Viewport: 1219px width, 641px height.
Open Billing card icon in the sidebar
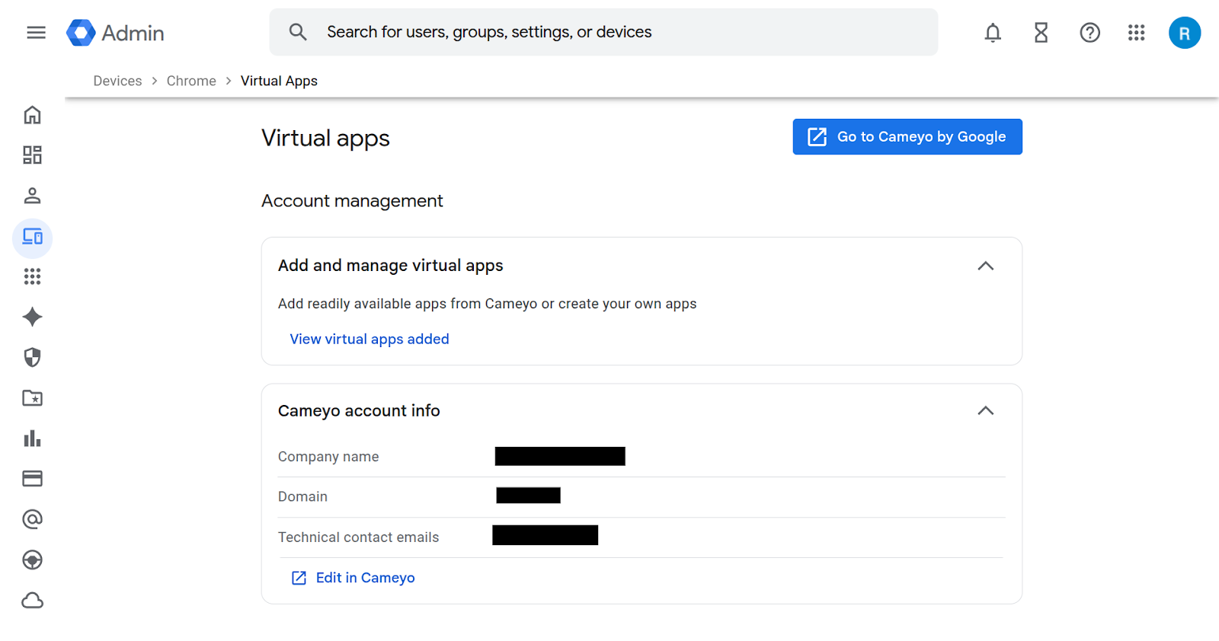(x=32, y=479)
